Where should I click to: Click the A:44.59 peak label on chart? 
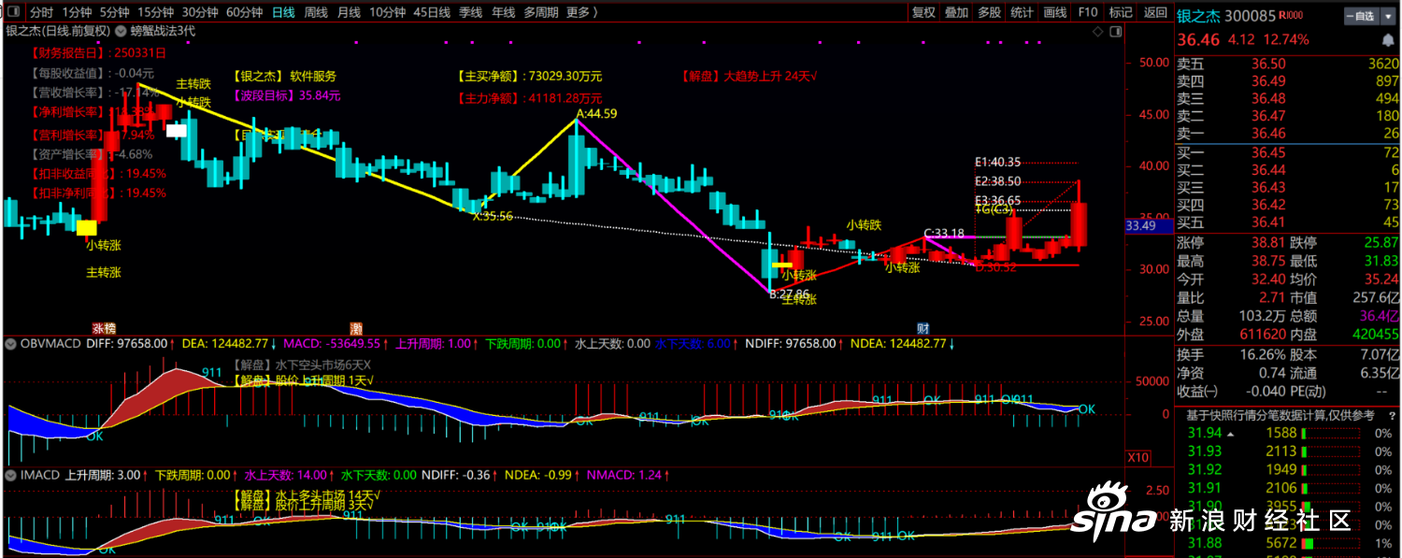(596, 113)
